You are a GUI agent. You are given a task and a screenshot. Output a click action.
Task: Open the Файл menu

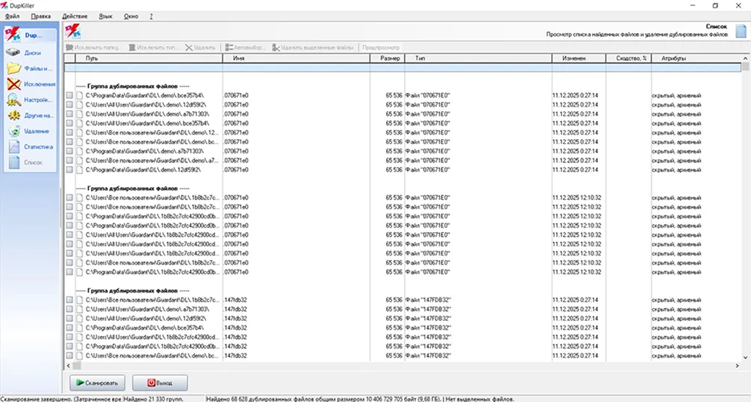click(x=12, y=16)
